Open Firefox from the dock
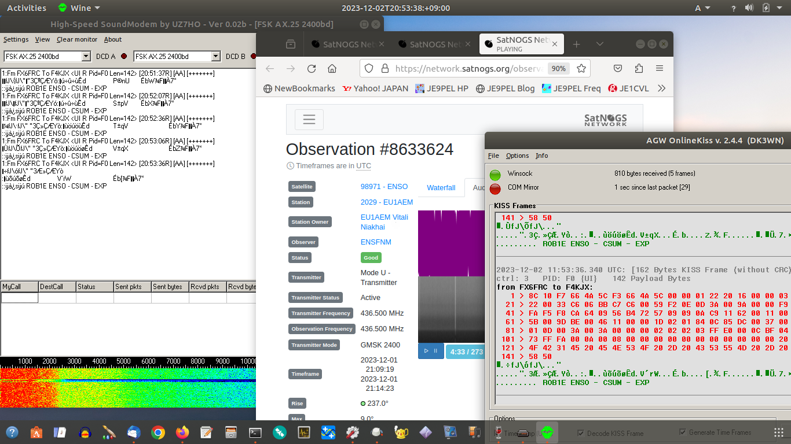 (182, 432)
